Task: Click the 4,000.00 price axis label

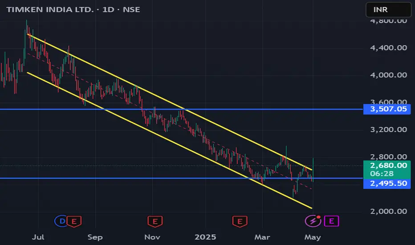Action: point(389,75)
